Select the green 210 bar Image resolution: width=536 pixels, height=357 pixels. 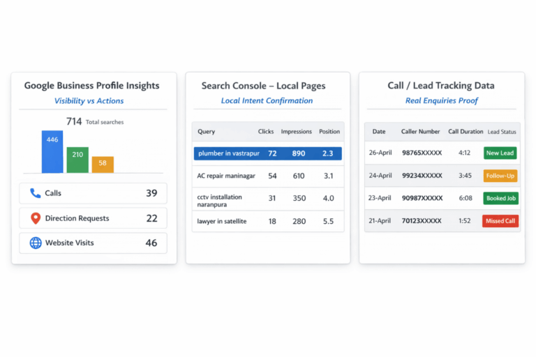coord(77,160)
